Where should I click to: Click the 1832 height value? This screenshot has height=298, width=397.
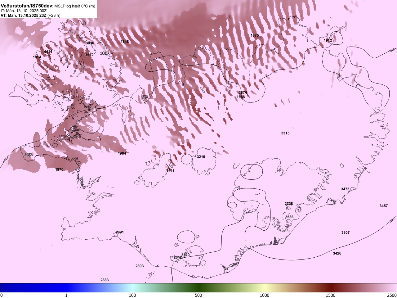(89, 55)
